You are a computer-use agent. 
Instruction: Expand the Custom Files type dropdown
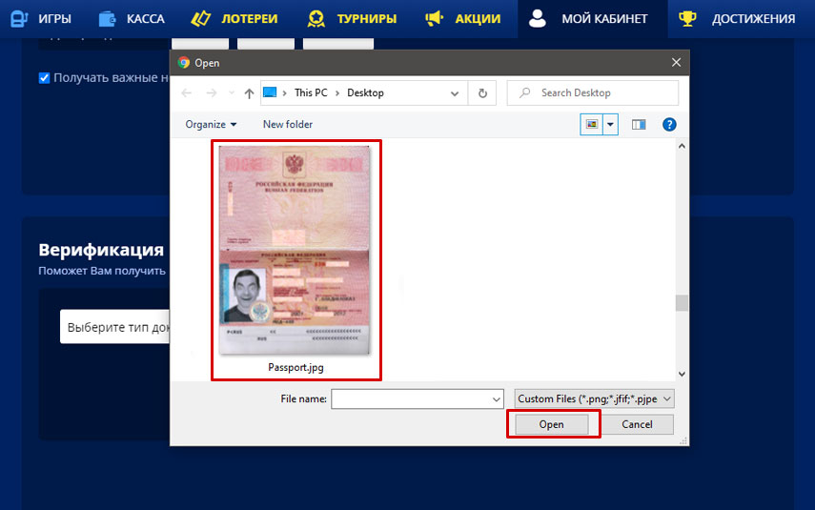pos(594,398)
